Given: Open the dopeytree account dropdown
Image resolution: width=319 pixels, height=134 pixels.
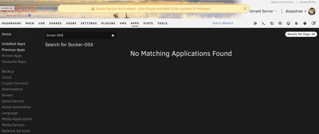Looking at the screenshot, I should (x=296, y=11).
